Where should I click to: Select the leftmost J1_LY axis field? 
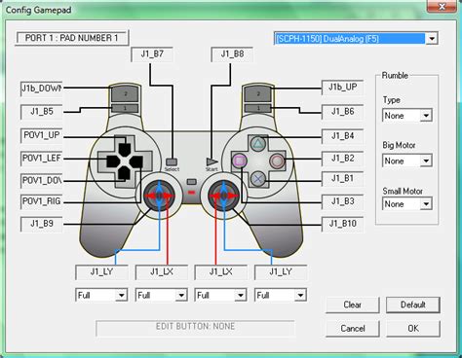[101, 272]
